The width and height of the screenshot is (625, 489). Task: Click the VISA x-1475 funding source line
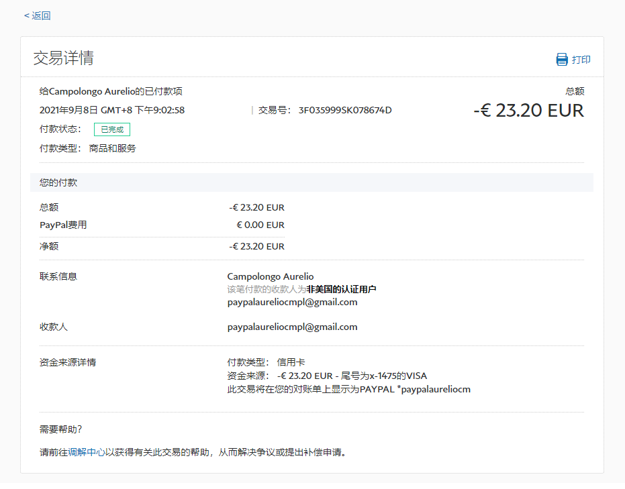pyautogui.click(x=327, y=376)
